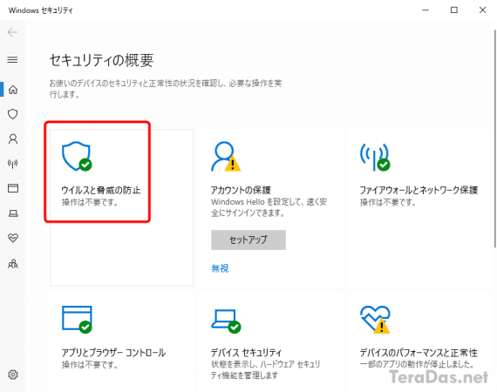Click 一部のアプリの動作が停止しました text

[417, 364]
